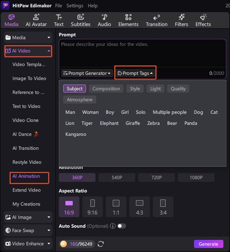Open the Filters tool

182,20
